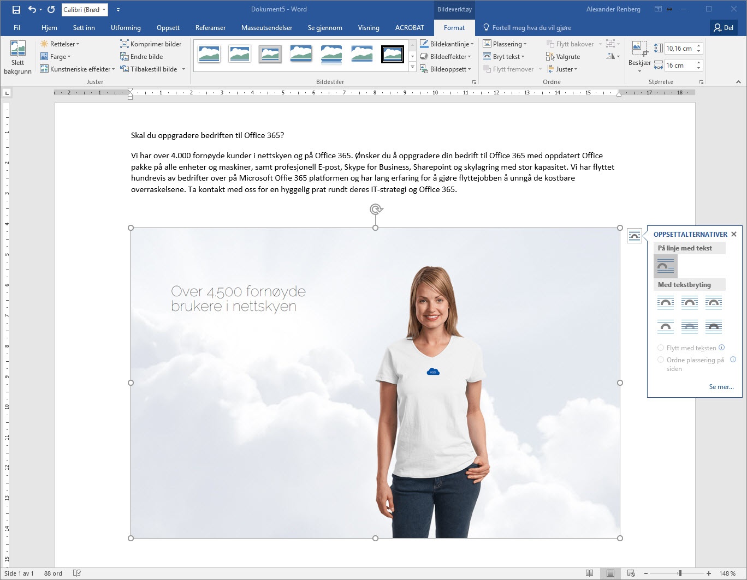Click the Tilbakestill bilde button
The image size is (747, 580).
[149, 69]
